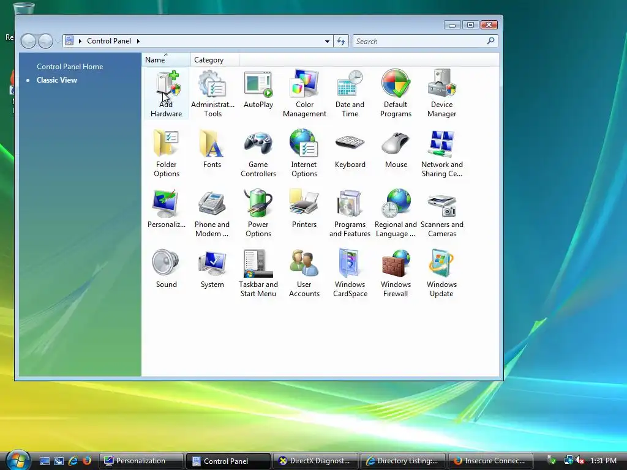Click the Back navigation button

(28, 41)
